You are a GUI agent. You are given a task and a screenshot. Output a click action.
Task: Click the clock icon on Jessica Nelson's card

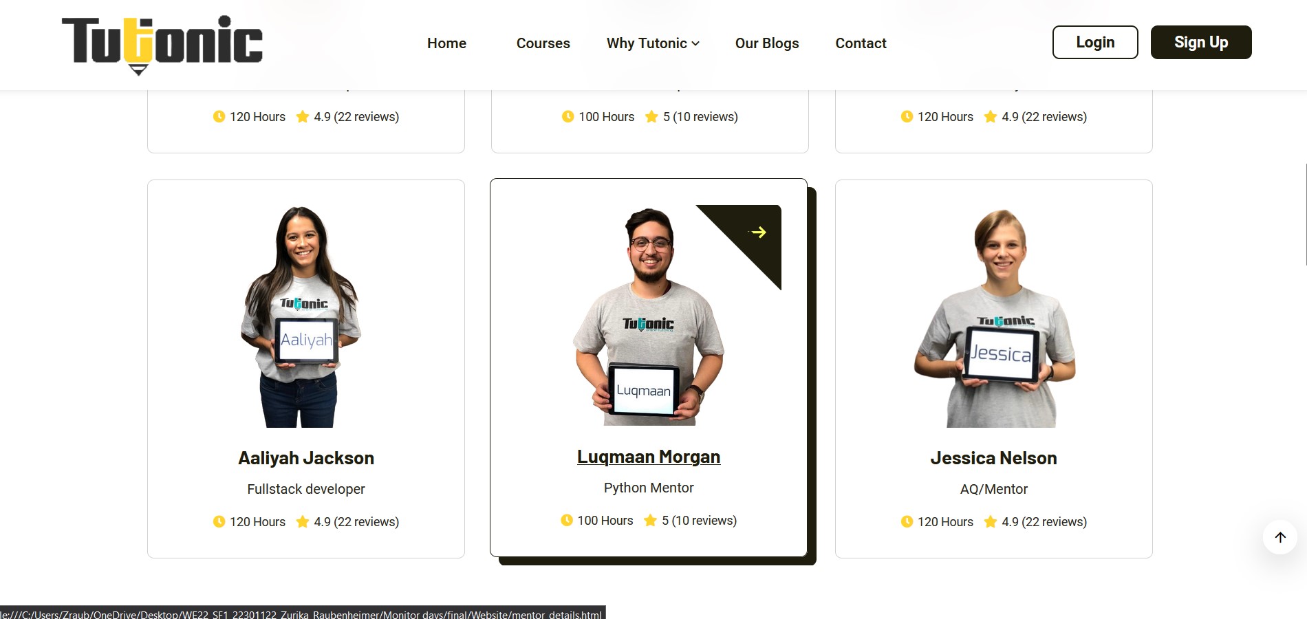tap(907, 522)
